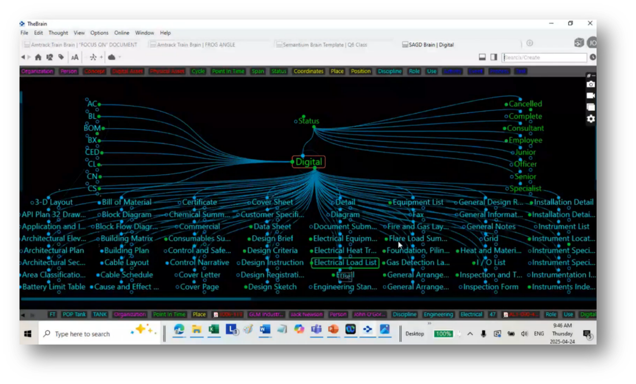Image resolution: width=636 pixels, height=384 pixels.
Task: Click the horizontal scrollbar under the plex
Action: tap(136, 299)
